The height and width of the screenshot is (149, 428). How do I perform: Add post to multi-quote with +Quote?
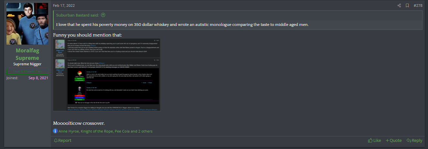pos(393,140)
